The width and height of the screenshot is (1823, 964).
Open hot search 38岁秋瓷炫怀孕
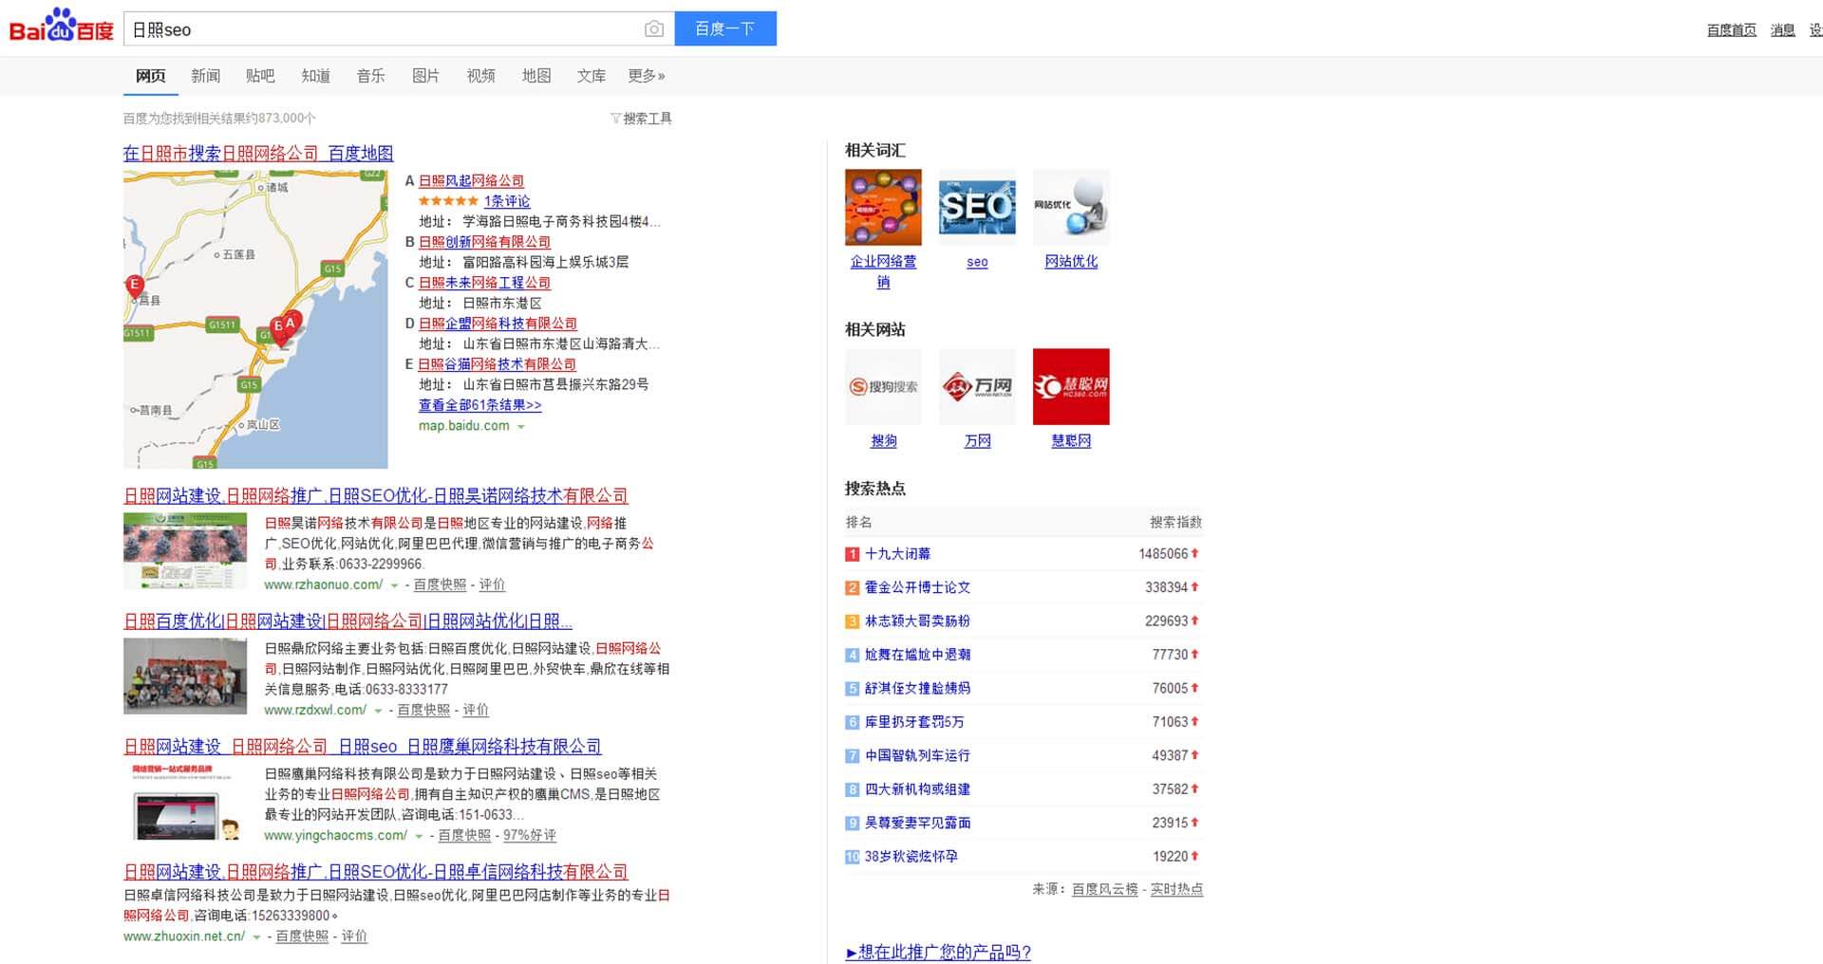click(911, 857)
